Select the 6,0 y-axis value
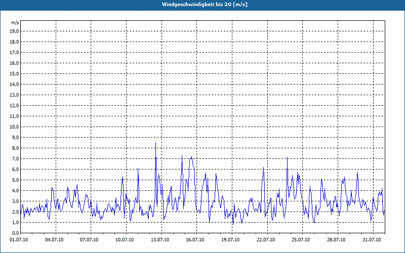This screenshot has width=405, height=253. point(15,170)
